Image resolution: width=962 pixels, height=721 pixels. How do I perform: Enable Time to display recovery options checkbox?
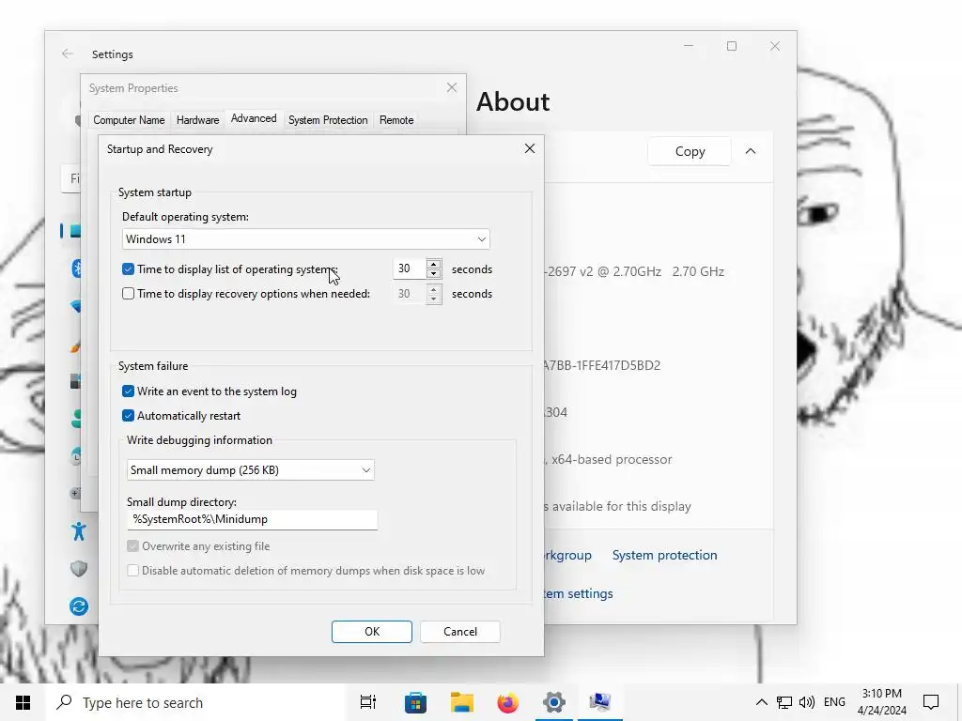pos(128,293)
